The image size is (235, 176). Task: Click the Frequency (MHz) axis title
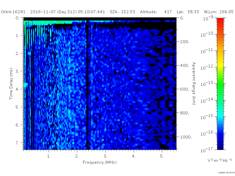(100, 163)
